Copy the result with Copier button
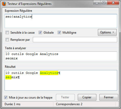The image size is (121, 109). (x=87, y=97)
